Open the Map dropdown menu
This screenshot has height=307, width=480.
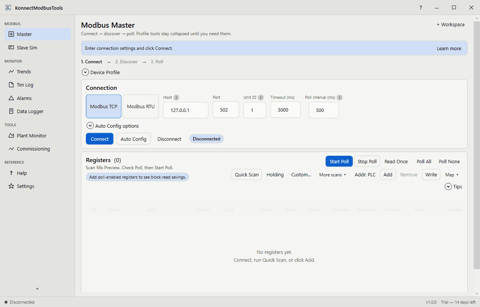pyautogui.click(x=452, y=174)
